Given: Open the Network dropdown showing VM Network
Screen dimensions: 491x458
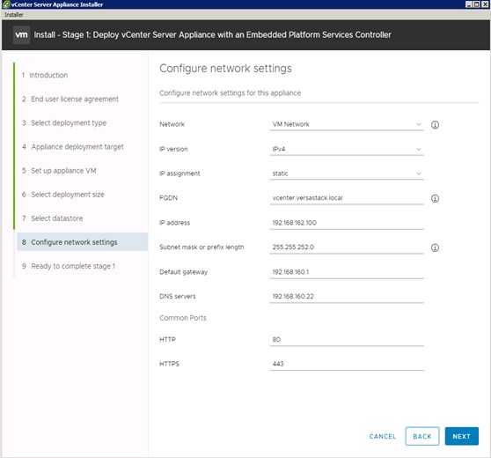Looking at the screenshot, I should [347, 124].
